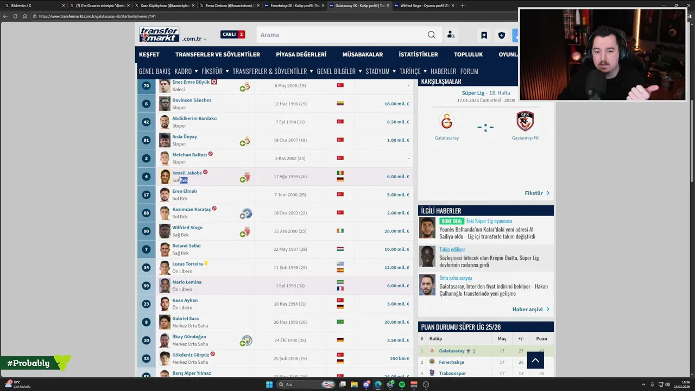
Task: Click browser back arrow
Action: (x=5, y=16)
